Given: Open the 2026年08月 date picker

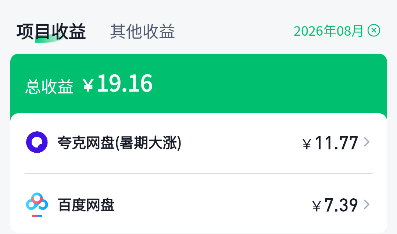Looking at the screenshot, I should click(x=328, y=31).
